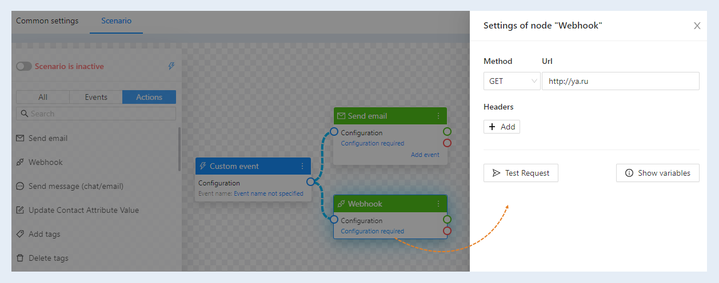Select the Events filter tab
This screenshot has height=283, width=719.
96,97
